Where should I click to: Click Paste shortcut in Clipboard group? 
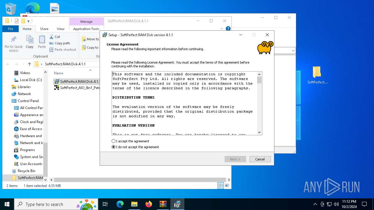point(63,50)
